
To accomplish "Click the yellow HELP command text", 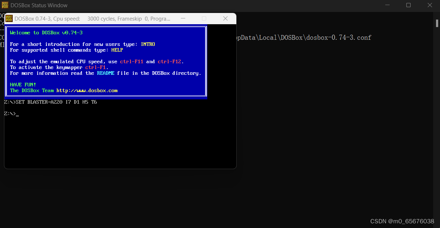I will coord(117,50).
